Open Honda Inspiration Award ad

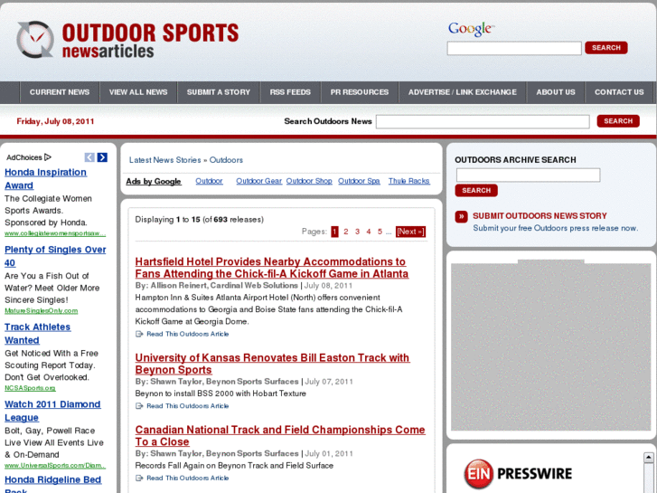click(x=46, y=179)
